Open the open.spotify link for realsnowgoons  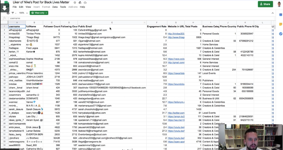click(176, 142)
